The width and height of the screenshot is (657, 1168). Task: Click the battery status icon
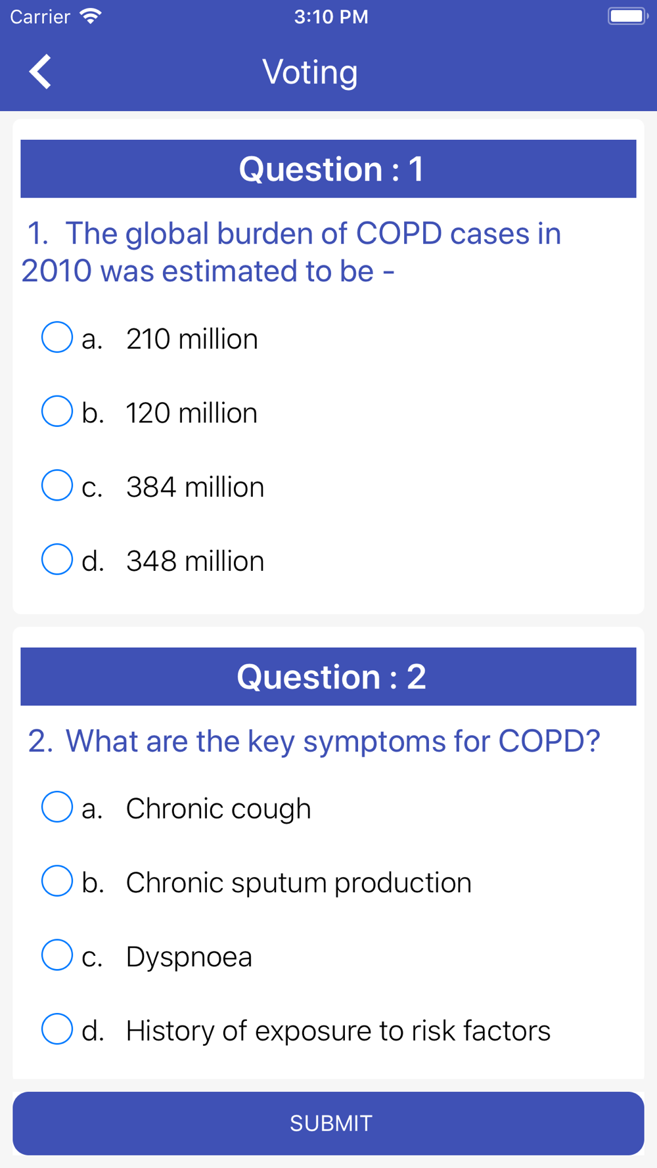click(627, 16)
